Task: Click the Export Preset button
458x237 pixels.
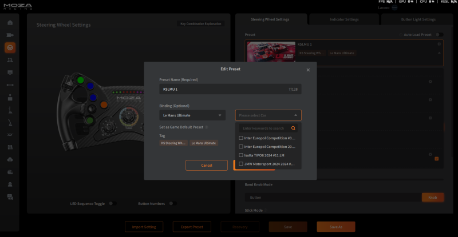Action: point(192,227)
